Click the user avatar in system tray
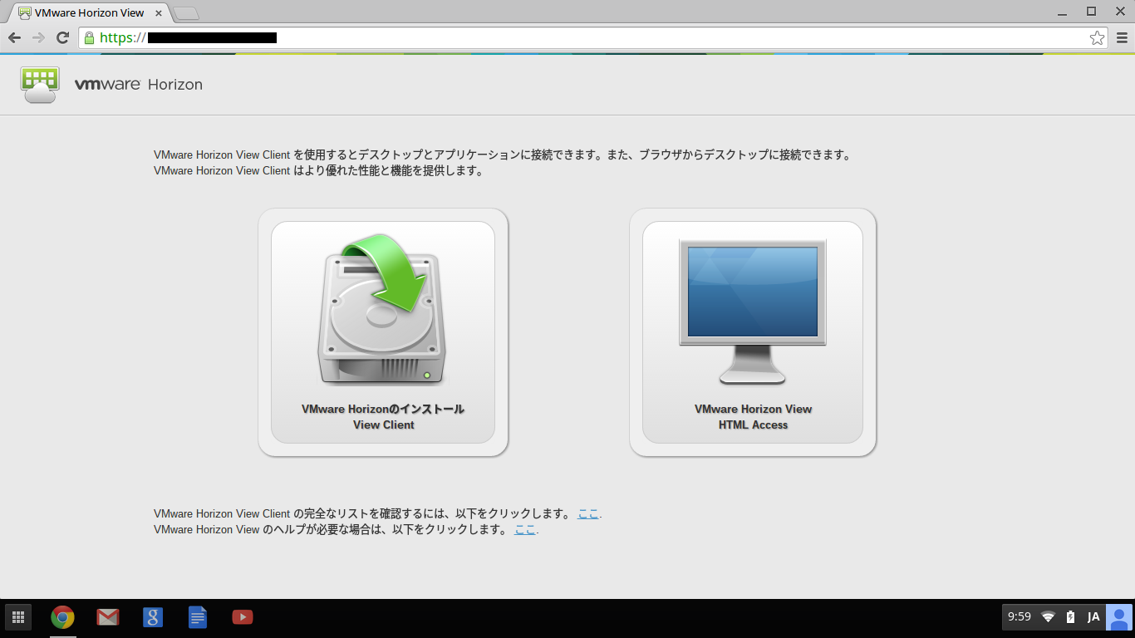 (1119, 617)
